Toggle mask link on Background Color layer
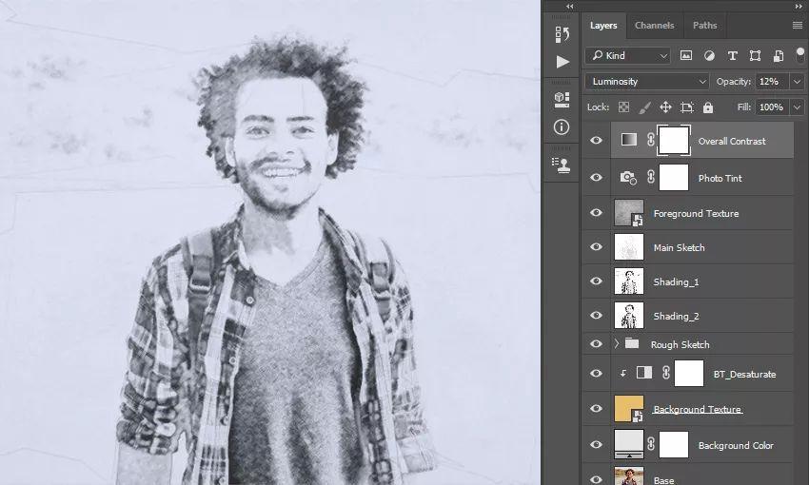Screen dimensions: 809x485 (x=651, y=444)
